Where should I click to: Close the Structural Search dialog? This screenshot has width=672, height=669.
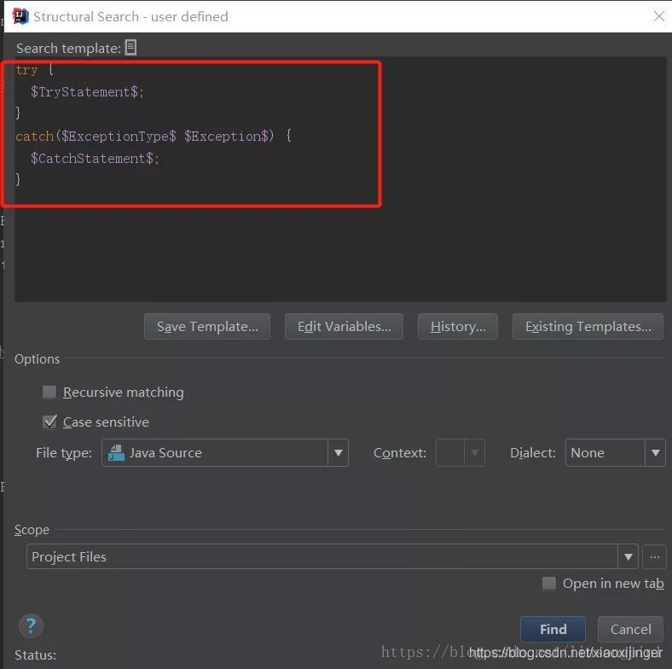coord(658,17)
